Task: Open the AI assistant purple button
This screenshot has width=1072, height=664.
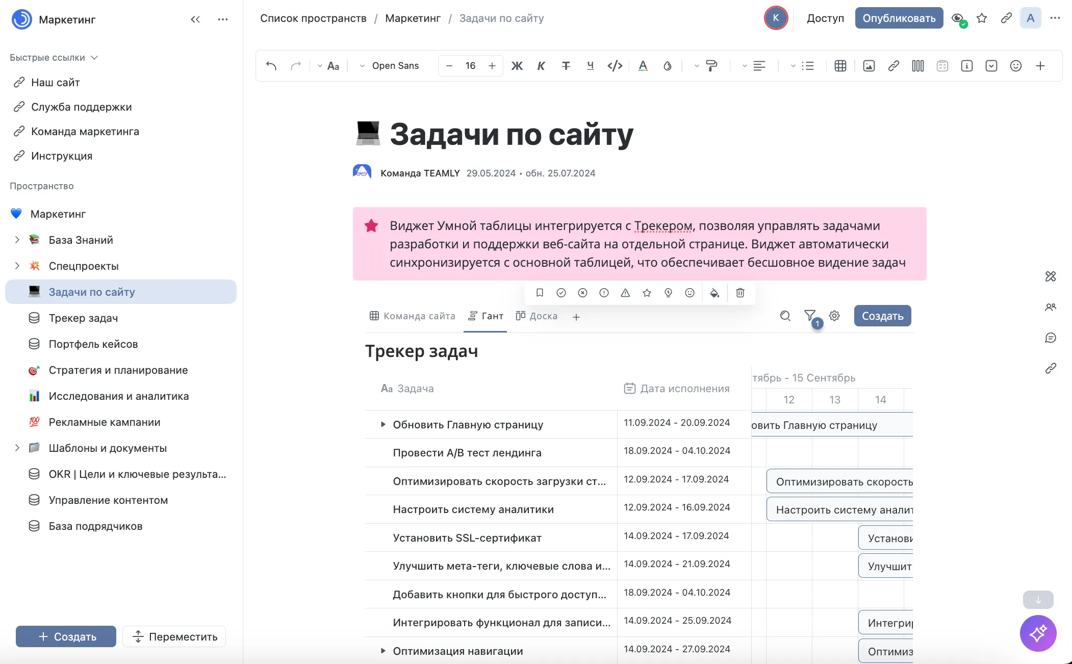Action: [x=1038, y=633]
